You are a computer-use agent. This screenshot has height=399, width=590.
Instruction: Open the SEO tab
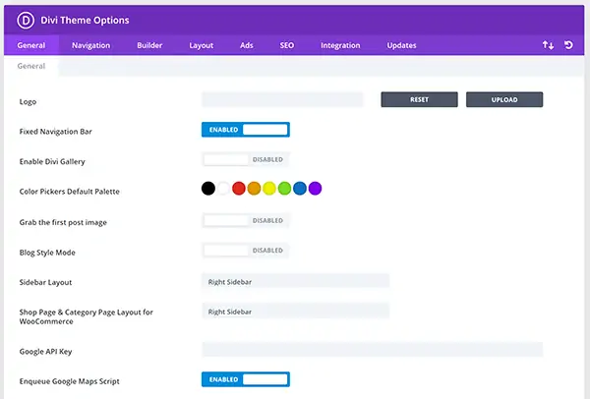pyautogui.click(x=287, y=45)
